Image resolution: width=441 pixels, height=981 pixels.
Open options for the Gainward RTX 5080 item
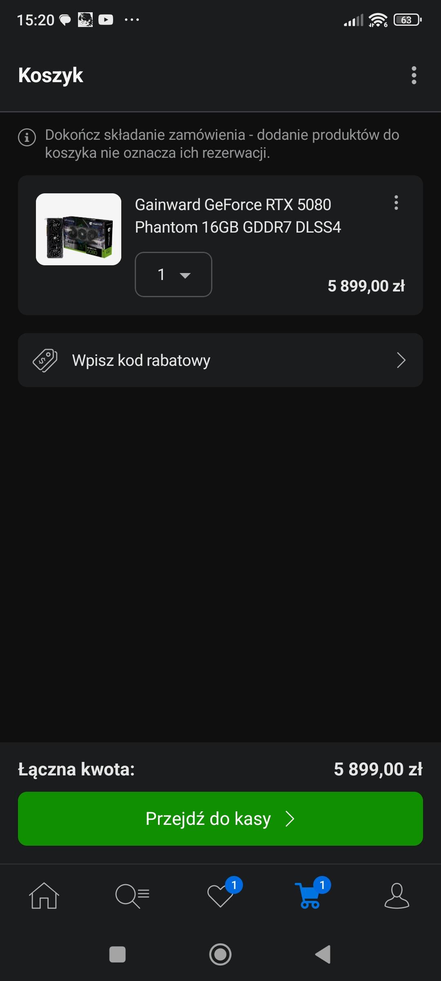click(x=396, y=203)
